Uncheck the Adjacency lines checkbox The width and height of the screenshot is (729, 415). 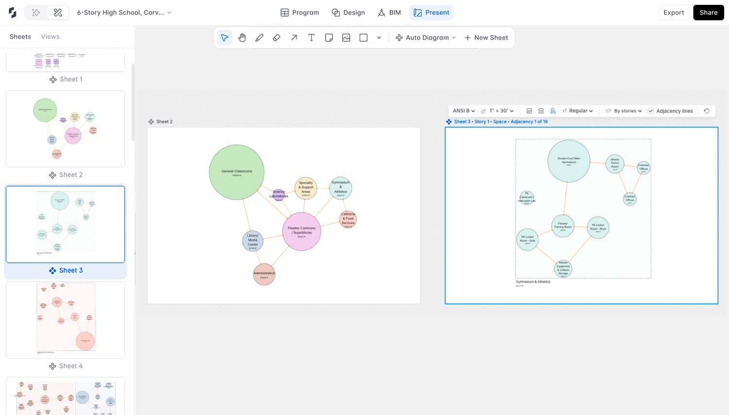(651, 111)
